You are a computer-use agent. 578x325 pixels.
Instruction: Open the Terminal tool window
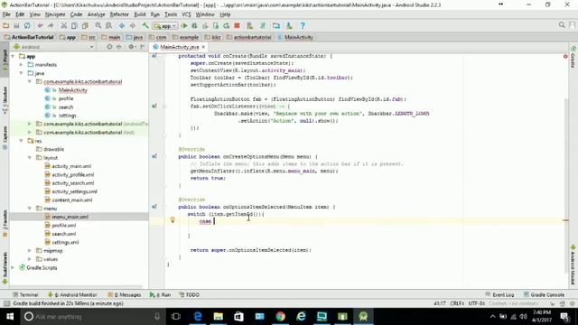click(25, 295)
